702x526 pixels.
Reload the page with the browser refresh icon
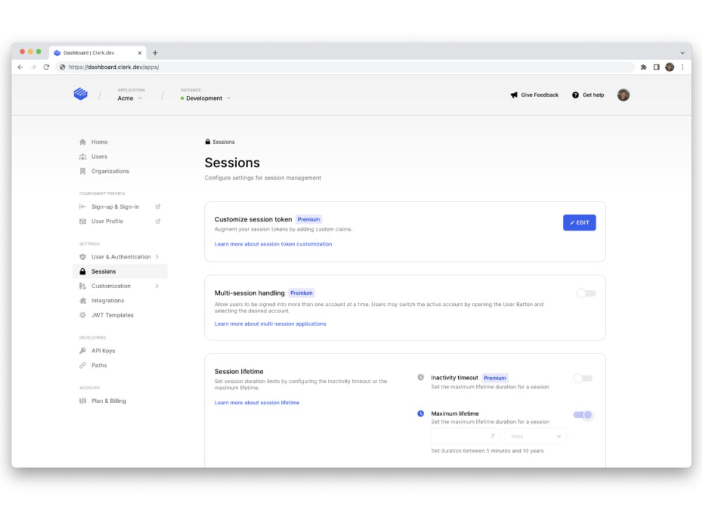(46, 67)
